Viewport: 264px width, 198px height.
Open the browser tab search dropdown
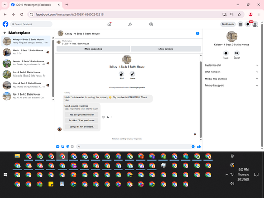(x=5, y=5)
